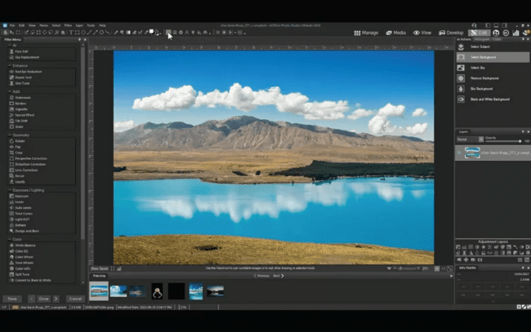531x332 pixels.
Task: Click the Black and White Background icon
Action: coord(461,99)
